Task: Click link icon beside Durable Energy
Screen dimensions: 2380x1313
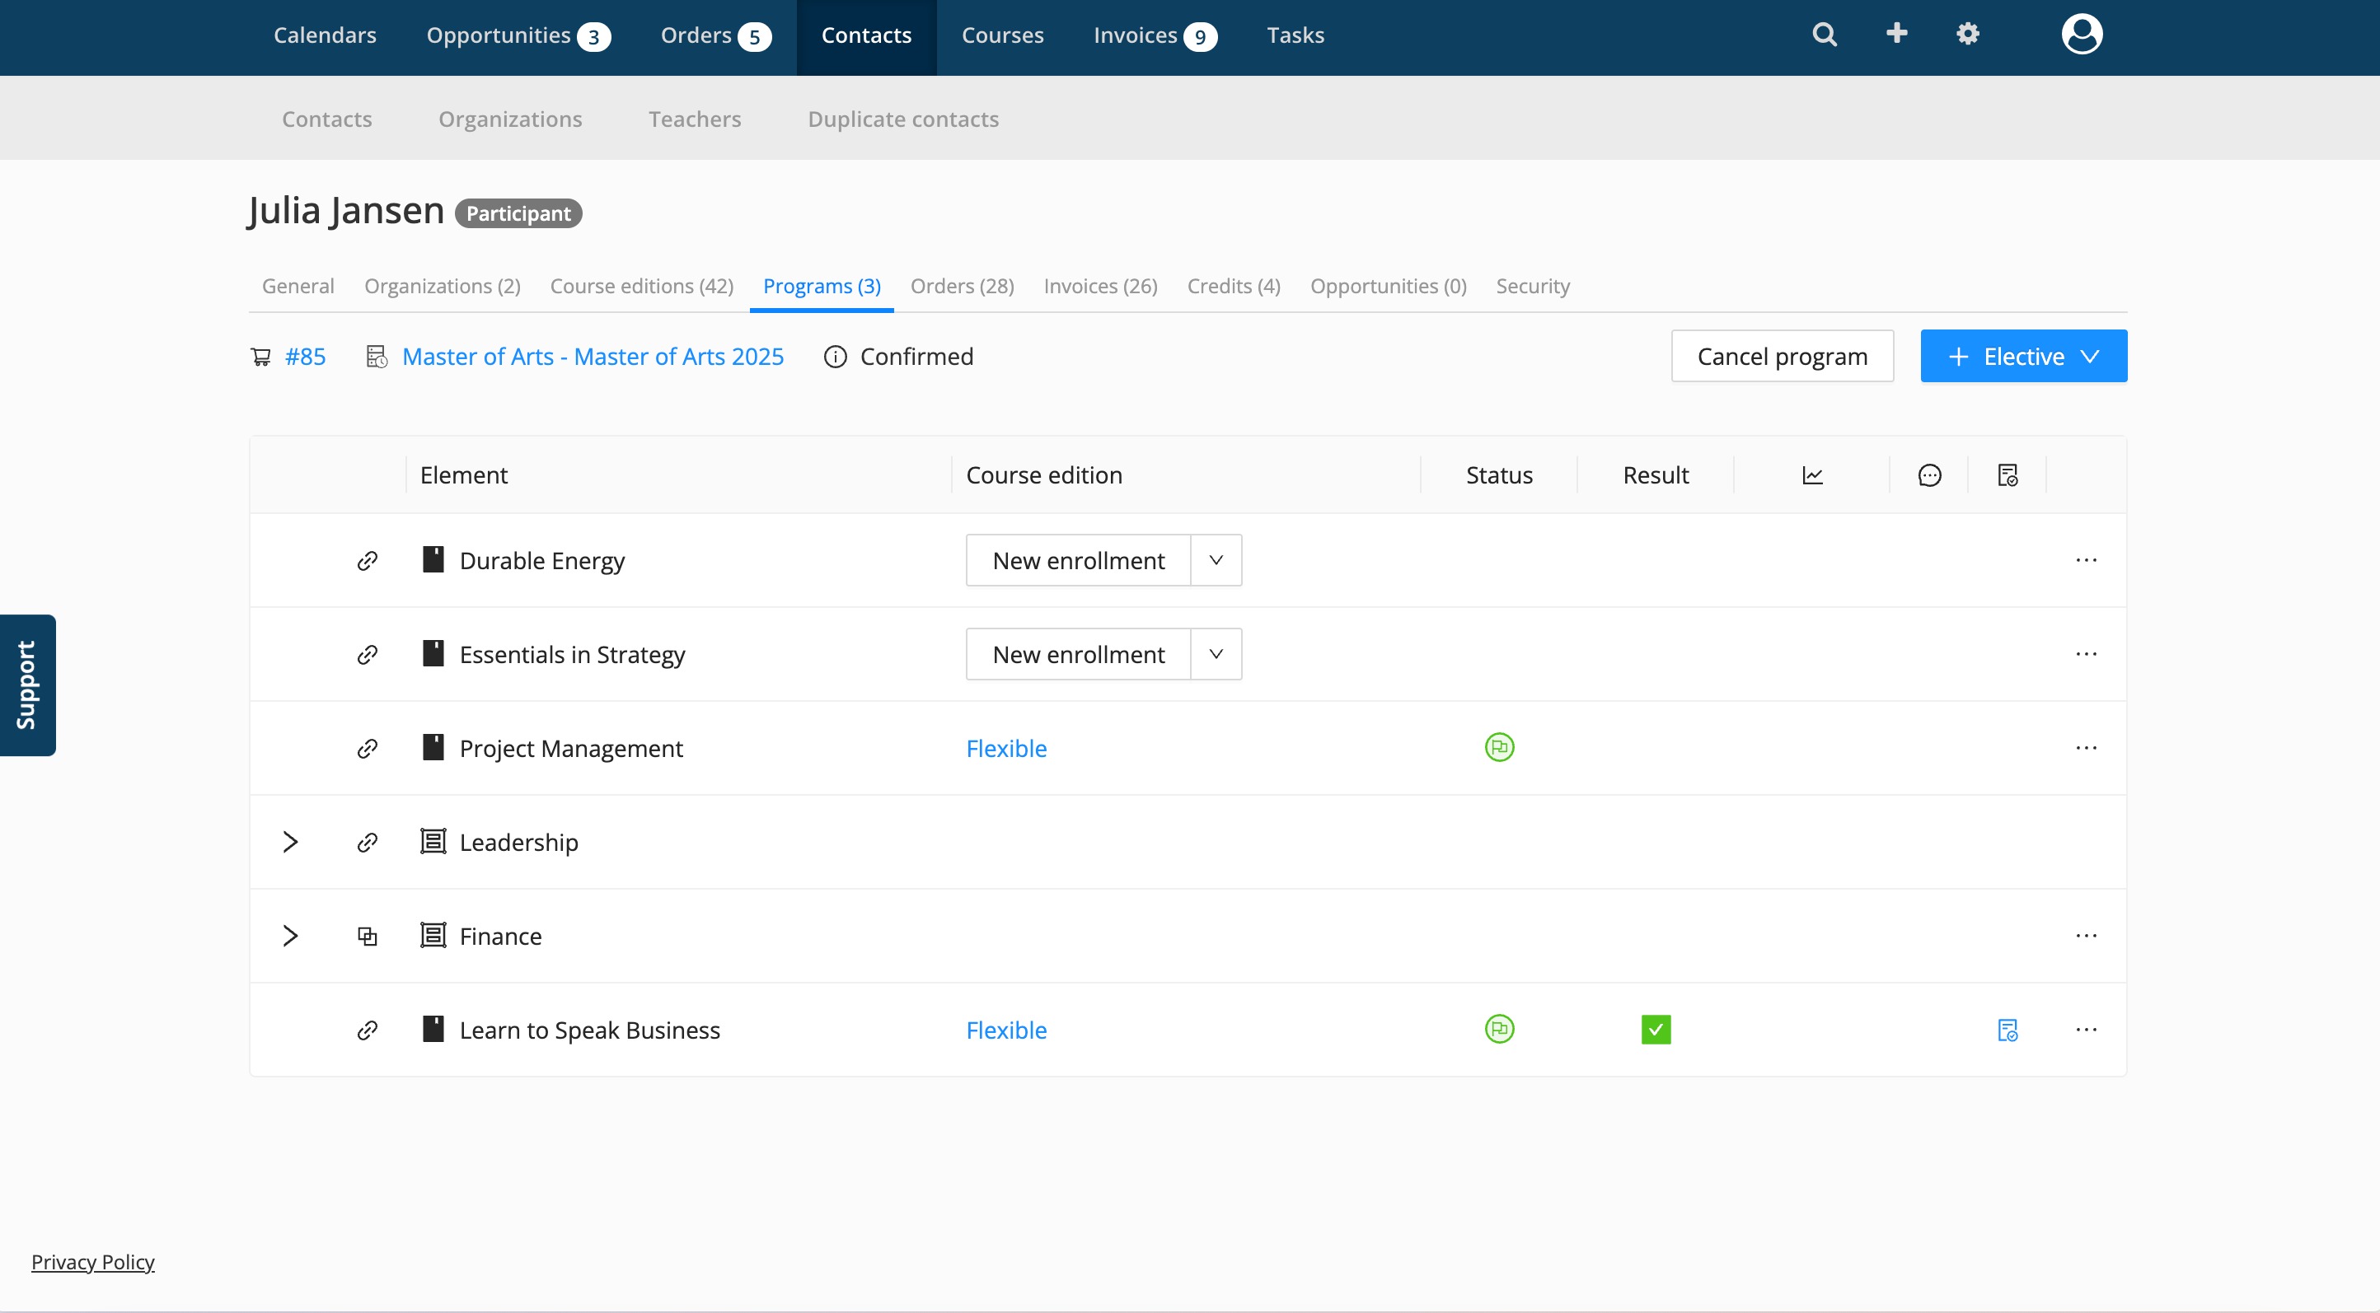Action: point(368,560)
